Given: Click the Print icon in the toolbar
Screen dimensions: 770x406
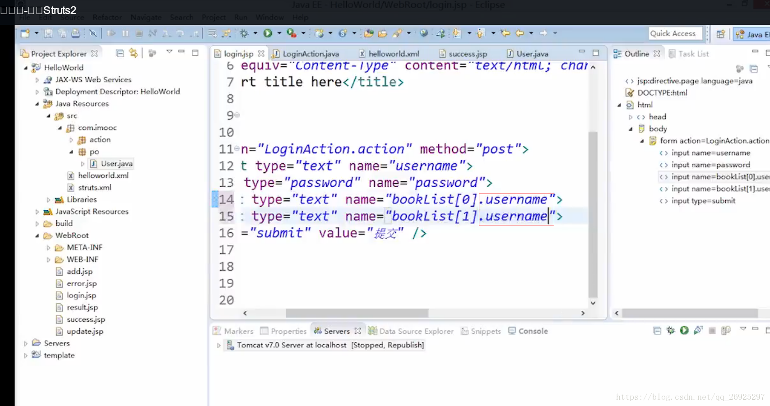Looking at the screenshot, I should [76, 33].
